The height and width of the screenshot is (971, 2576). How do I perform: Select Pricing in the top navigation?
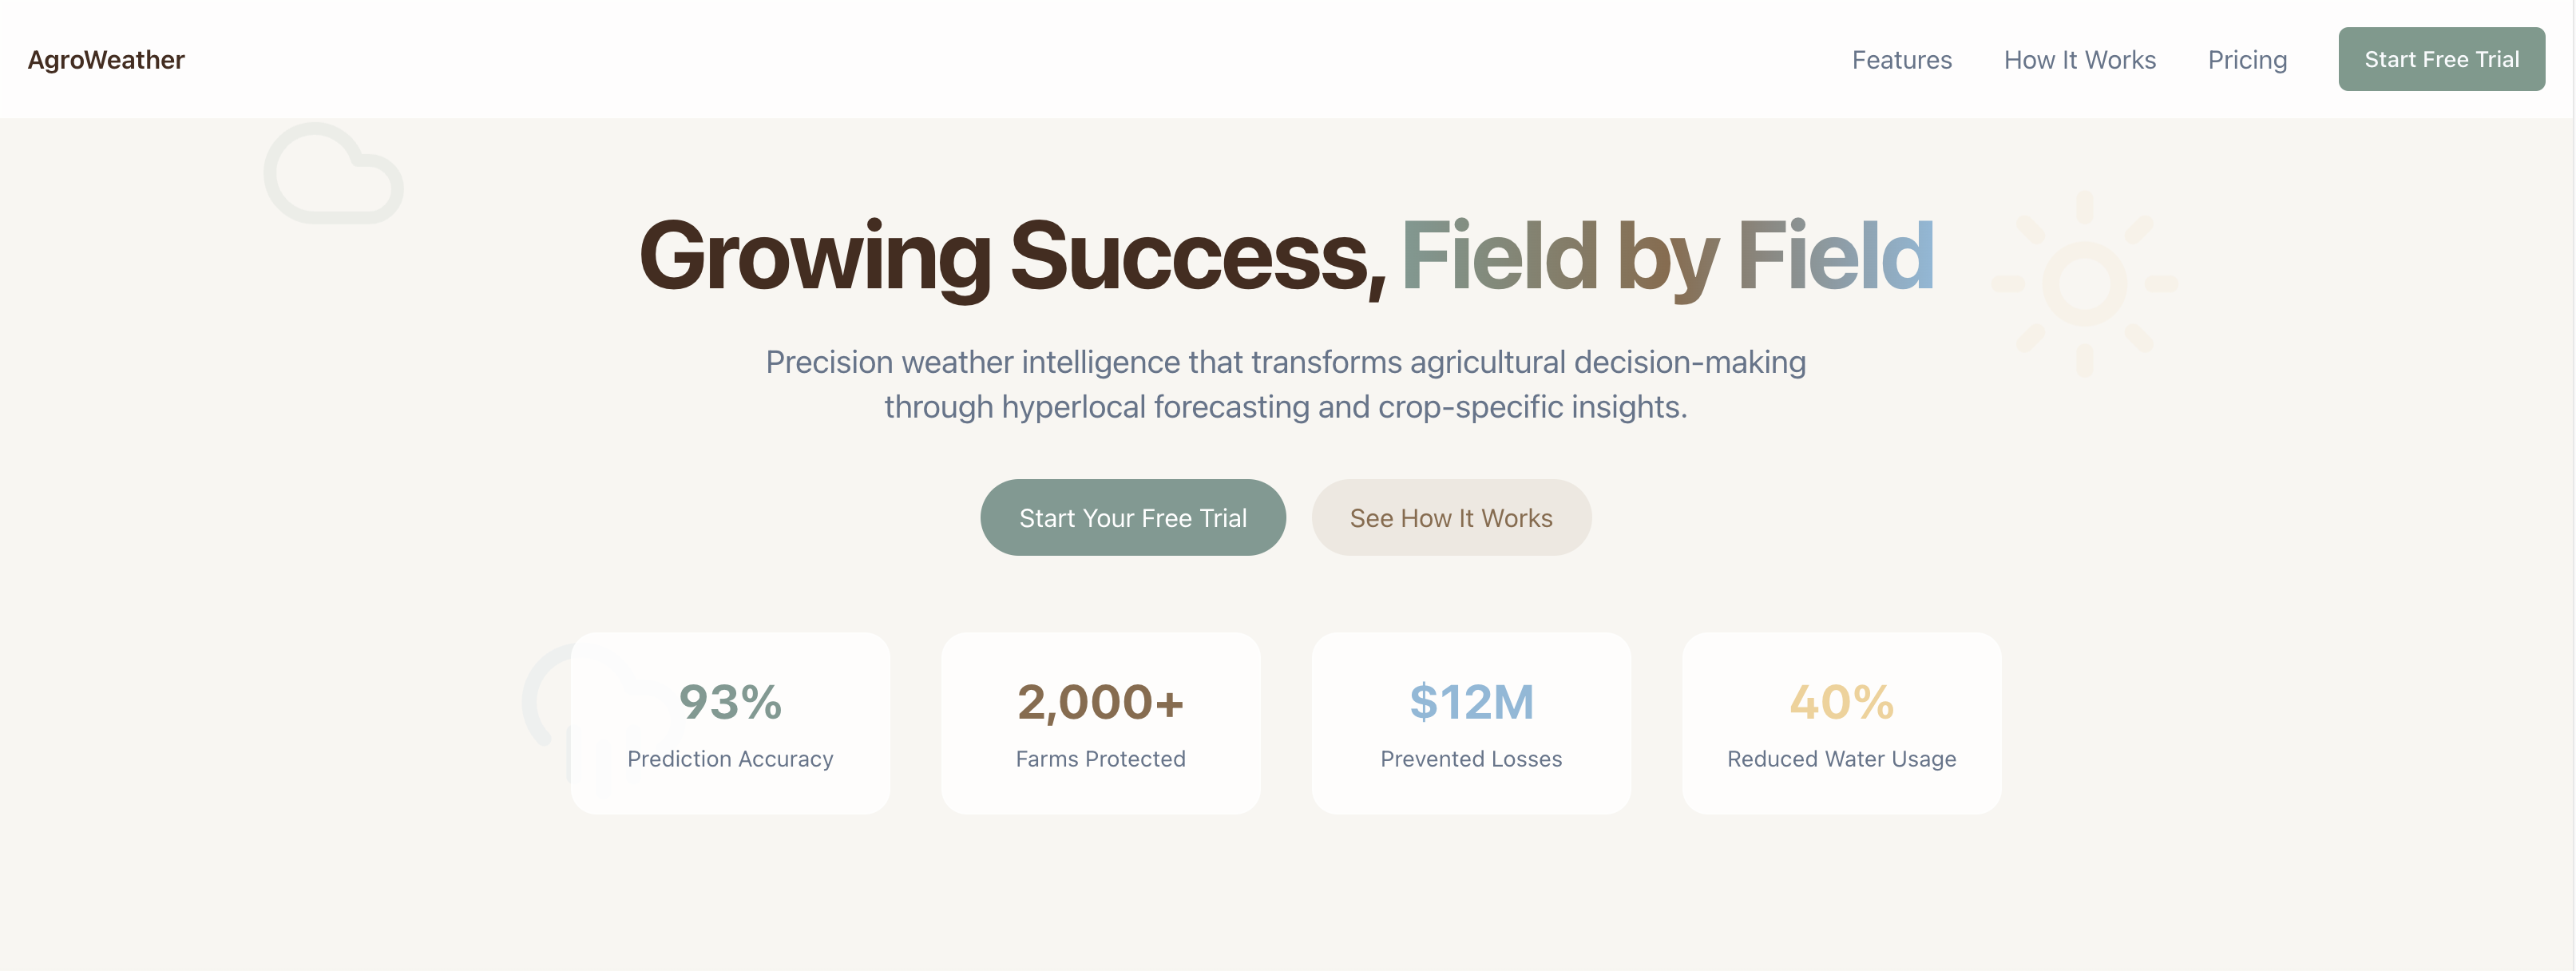click(2247, 60)
